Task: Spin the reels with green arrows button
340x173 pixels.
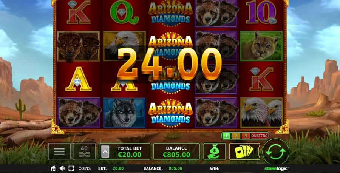Action: [276, 151]
